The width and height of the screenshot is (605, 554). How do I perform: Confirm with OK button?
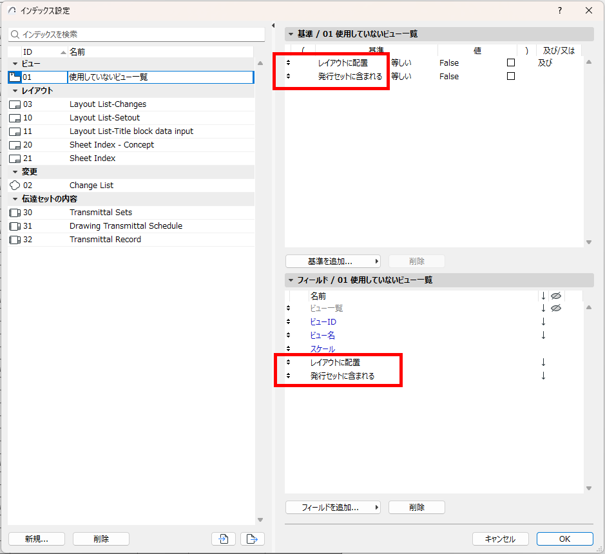click(x=565, y=539)
